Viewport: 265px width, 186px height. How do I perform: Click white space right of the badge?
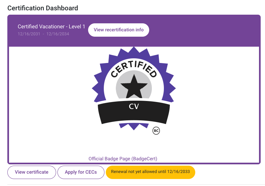220,100
